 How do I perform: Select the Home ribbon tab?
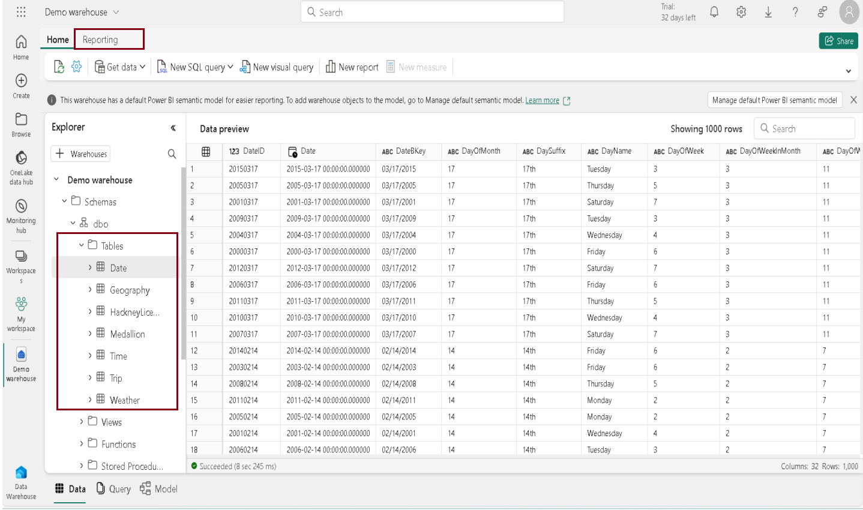coord(58,40)
